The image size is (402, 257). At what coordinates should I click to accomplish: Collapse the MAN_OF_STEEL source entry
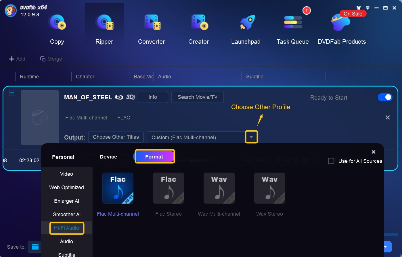[x=12, y=93]
